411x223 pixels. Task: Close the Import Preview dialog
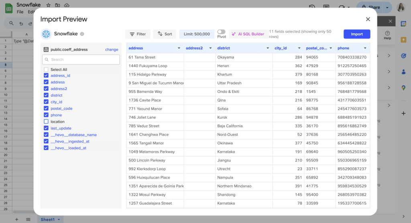coord(368,19)
